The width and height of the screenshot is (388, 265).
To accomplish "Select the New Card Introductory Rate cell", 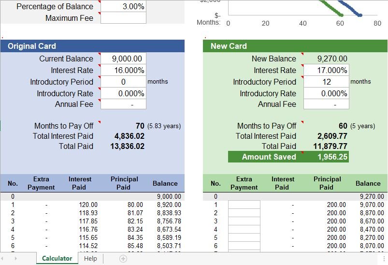I will pos(326,93).
